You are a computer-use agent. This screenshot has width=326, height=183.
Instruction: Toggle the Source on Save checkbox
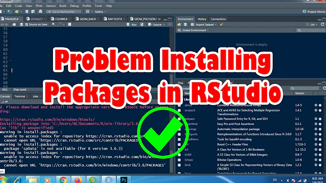point(27,24)
